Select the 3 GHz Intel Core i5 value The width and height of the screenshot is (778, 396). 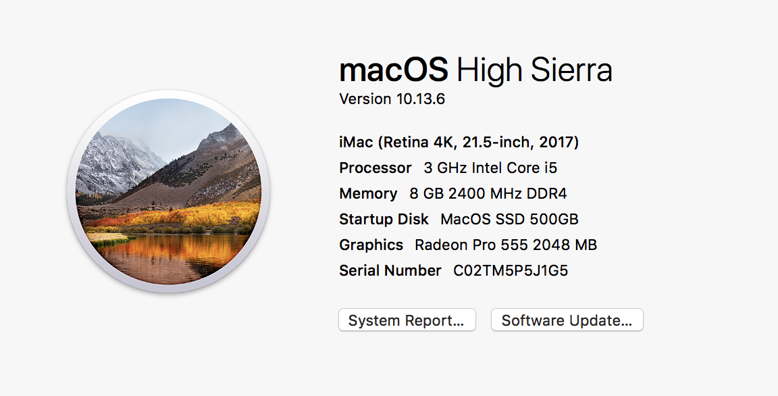point(490,168)
